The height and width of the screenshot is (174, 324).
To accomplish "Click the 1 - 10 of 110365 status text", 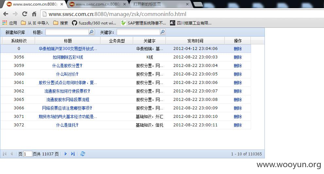I will pyautogui.click(x=246, y=154).
